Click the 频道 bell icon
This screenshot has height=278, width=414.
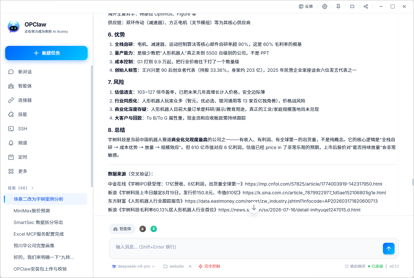11,143
